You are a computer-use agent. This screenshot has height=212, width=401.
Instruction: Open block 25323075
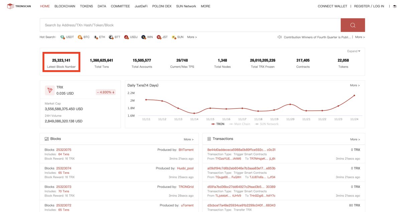click(63, 150)
